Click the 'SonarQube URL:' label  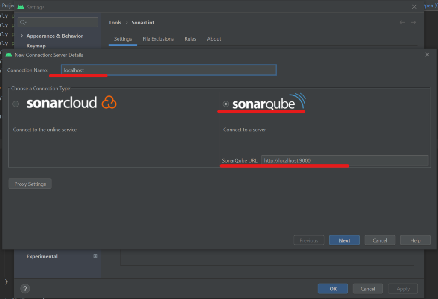[x=240, y=160]
